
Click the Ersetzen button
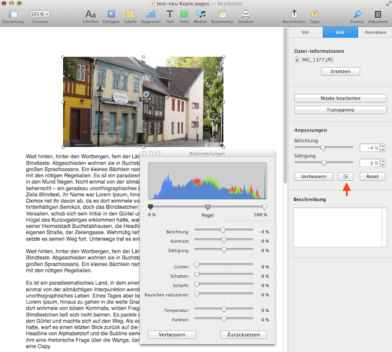340,72
